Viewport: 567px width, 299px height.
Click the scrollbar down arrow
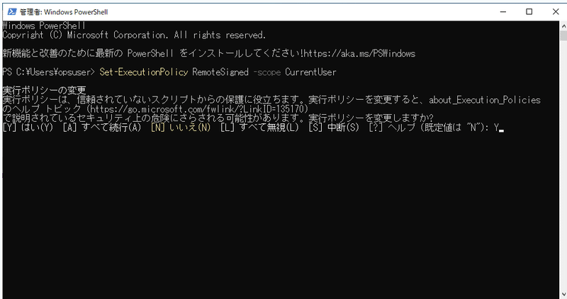pyautogui.click(x=563, y=294)
